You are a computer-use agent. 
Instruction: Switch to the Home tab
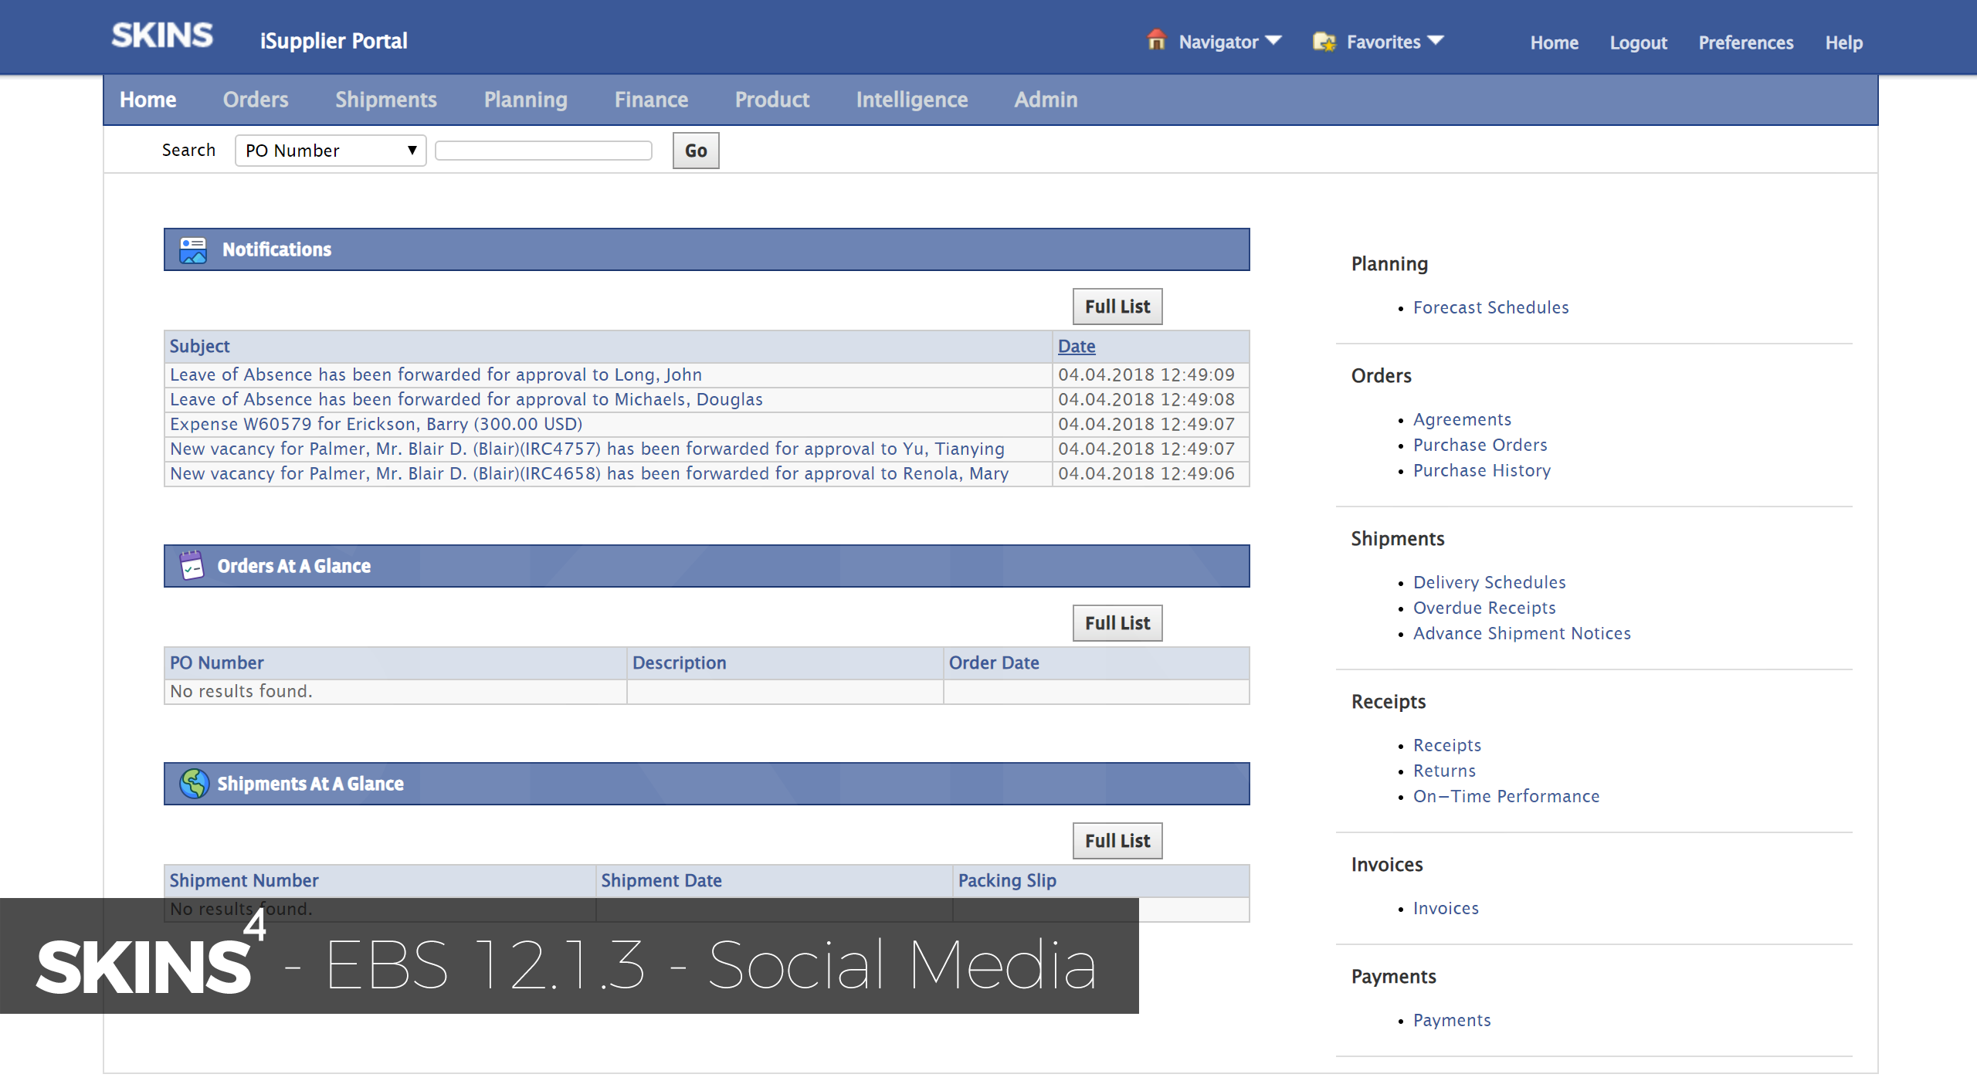point(148,100)
